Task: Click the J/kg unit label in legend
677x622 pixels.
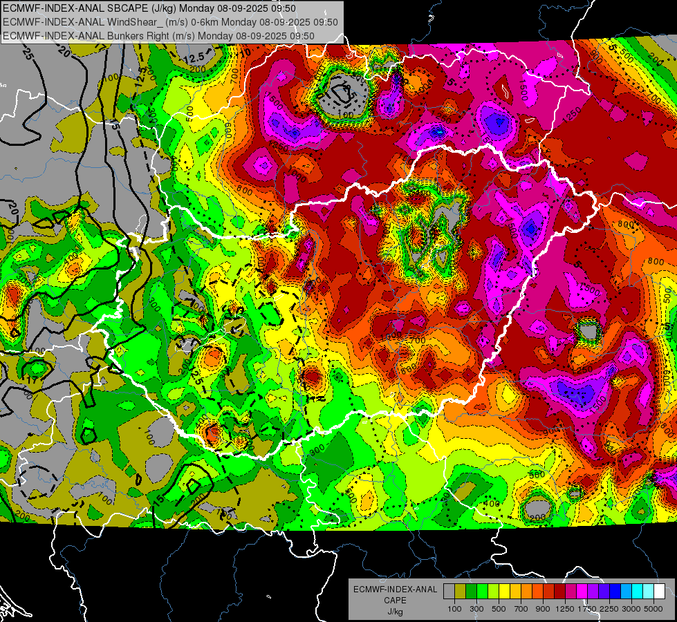Action: pyautogui.click(x=395, y=612)
